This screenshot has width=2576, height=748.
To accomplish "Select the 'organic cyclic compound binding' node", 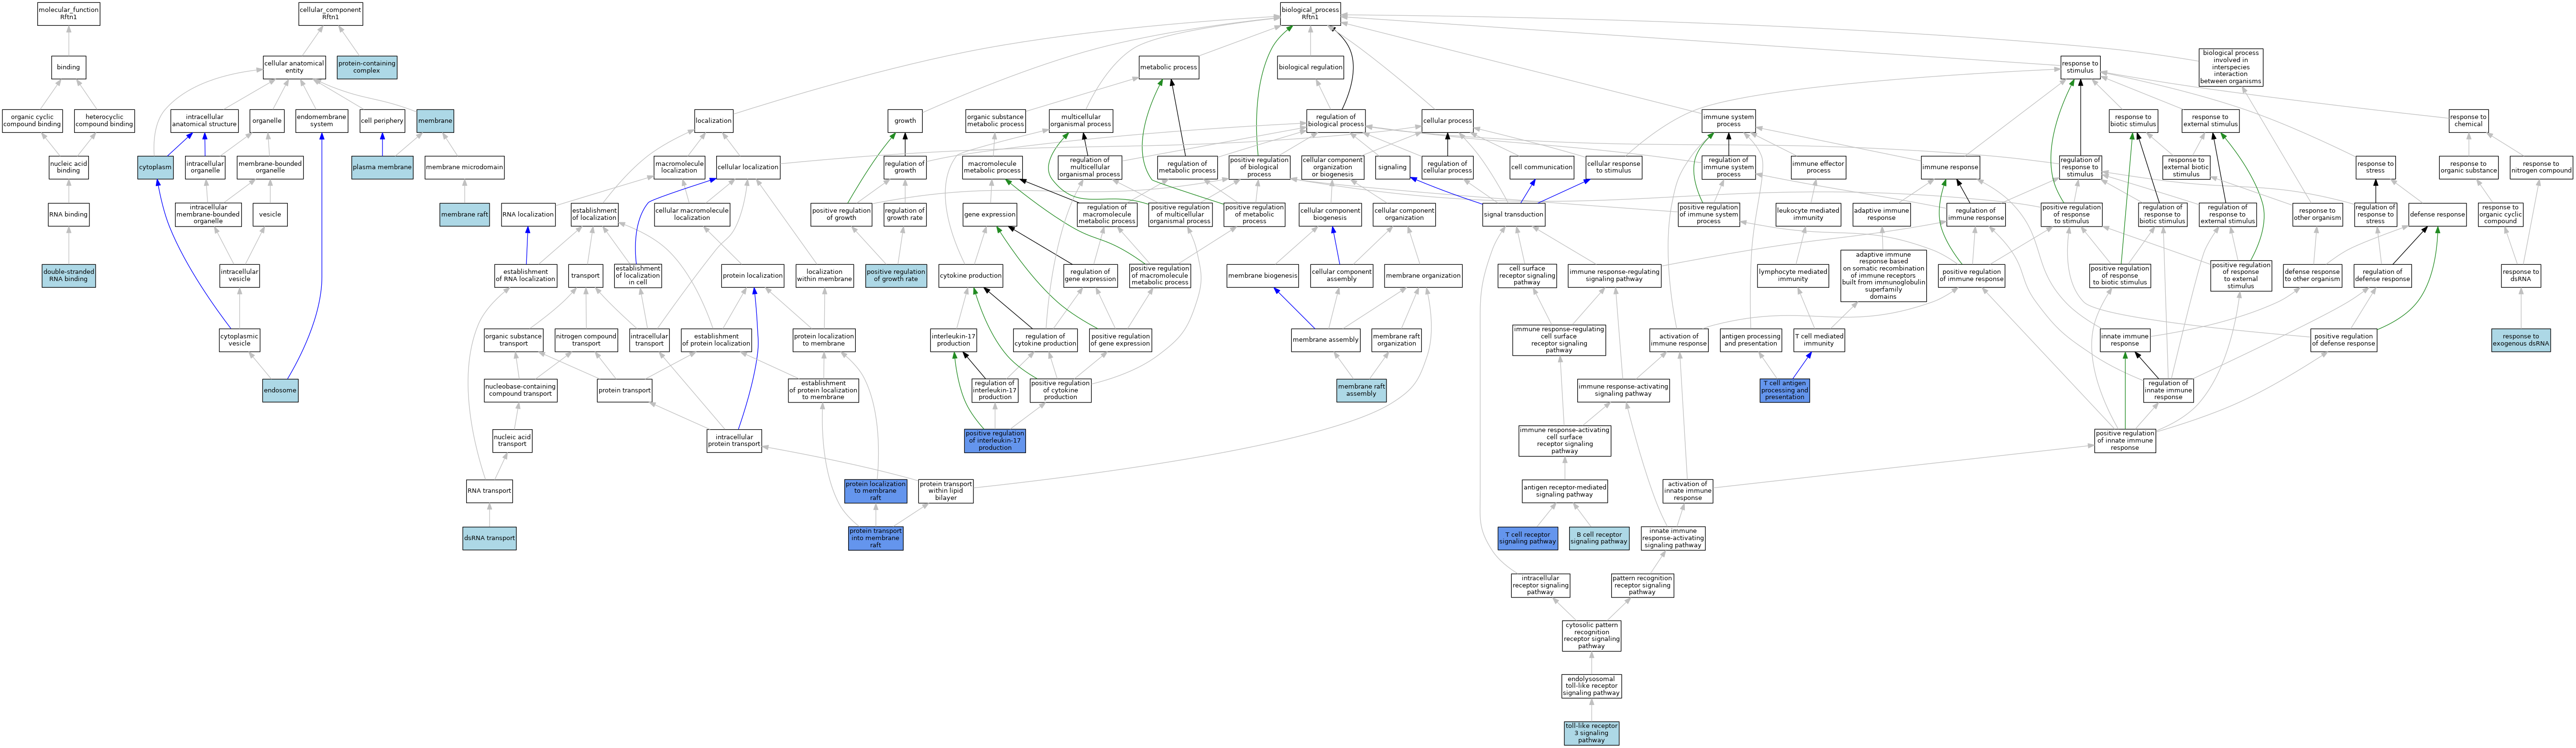I will tap(32, 121).
